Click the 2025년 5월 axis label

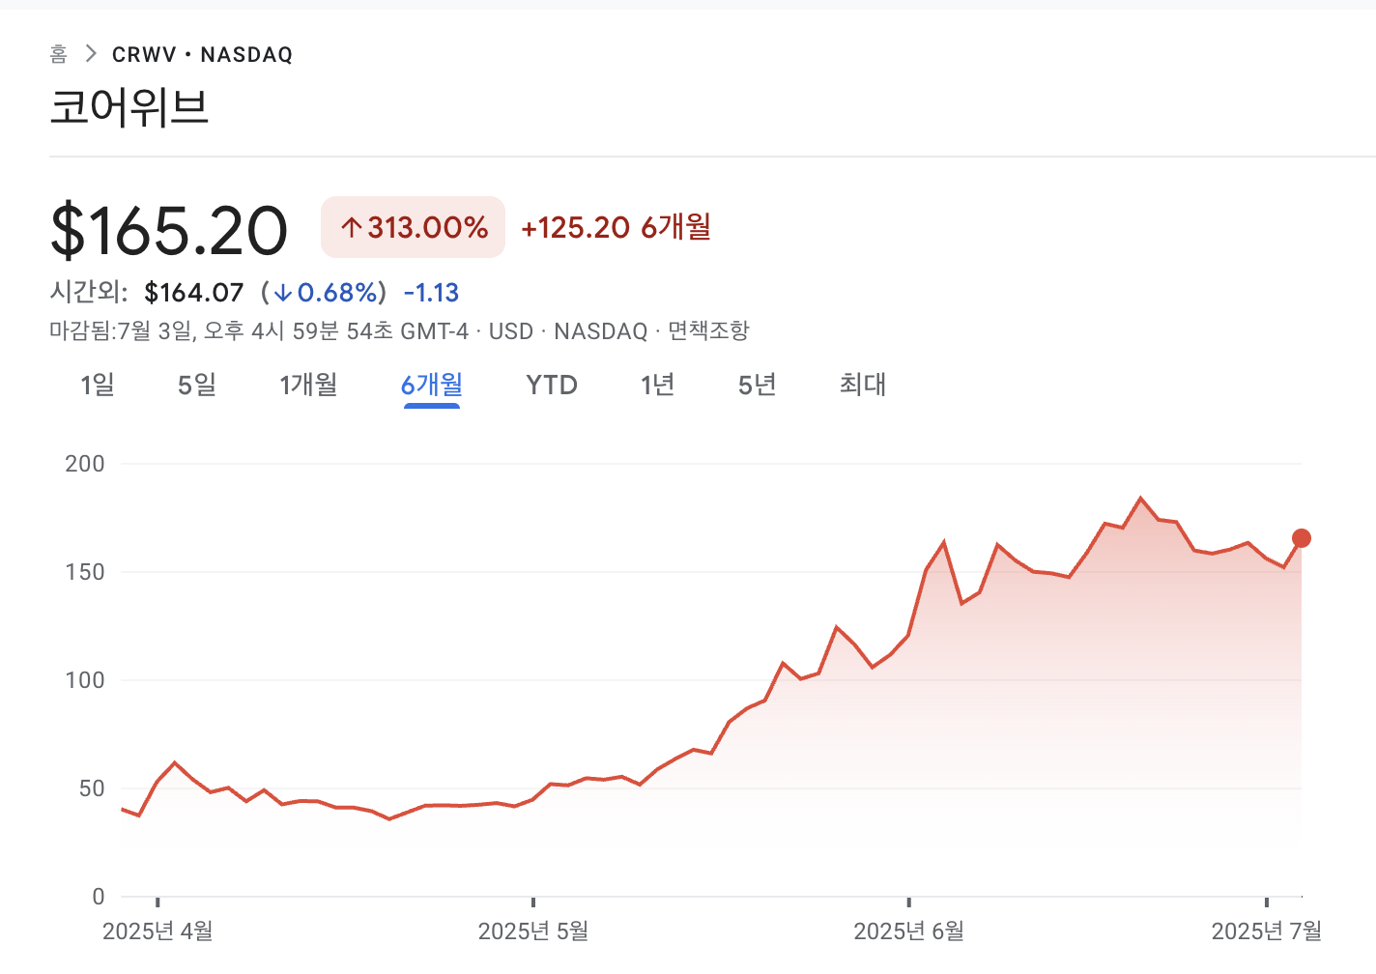click(532, 931)
